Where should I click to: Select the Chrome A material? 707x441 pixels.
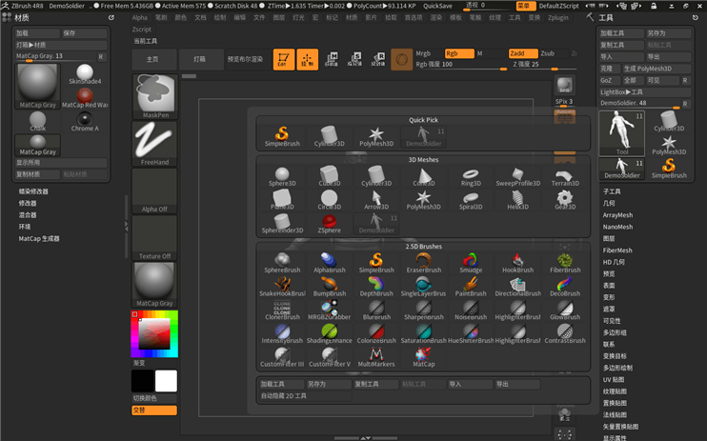pos(85,122)
